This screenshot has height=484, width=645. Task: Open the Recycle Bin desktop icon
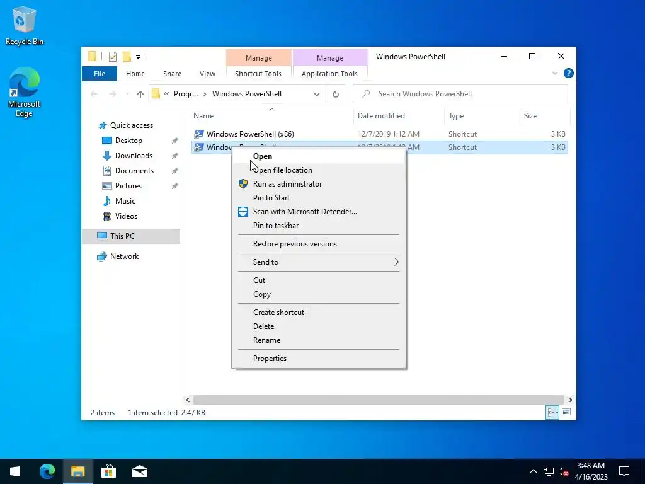pos(25,25)
